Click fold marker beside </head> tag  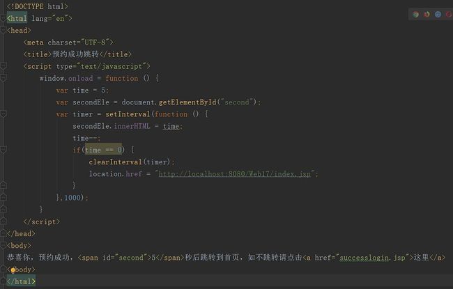pyautogui.click(x=3, y=233)
